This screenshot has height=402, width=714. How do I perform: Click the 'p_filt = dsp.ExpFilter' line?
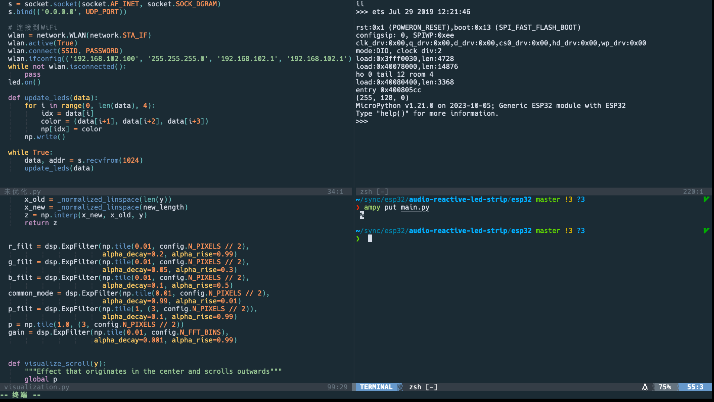click(x=133, y=309)
